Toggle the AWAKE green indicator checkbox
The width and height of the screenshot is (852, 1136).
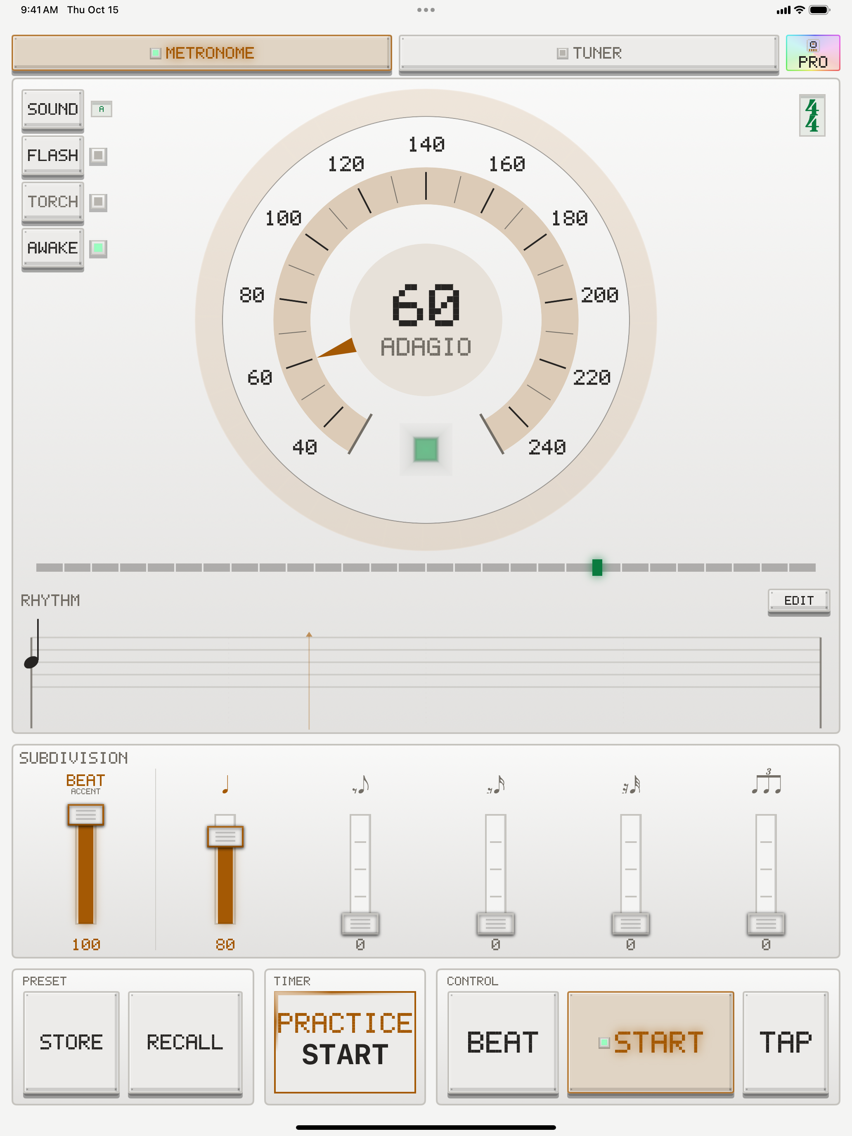pos(98,248)
